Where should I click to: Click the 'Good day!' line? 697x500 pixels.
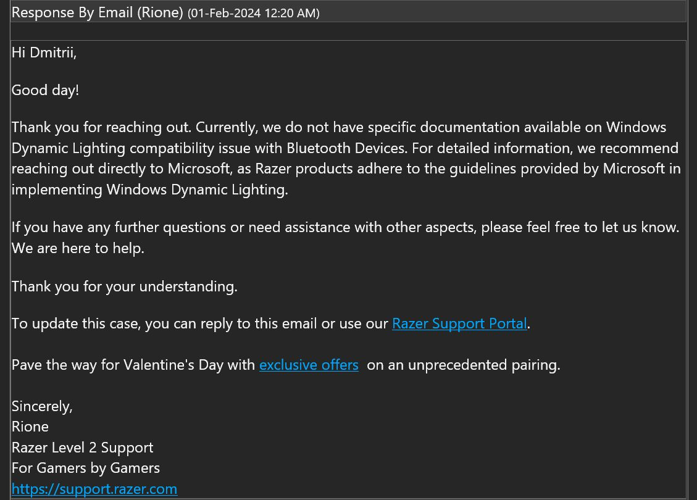pyautogui.click(x=45, y=90)
